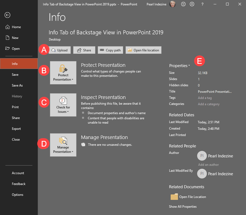Click Show All Properties
Viewport: 246px width, 215px height.
pos(183,206)
